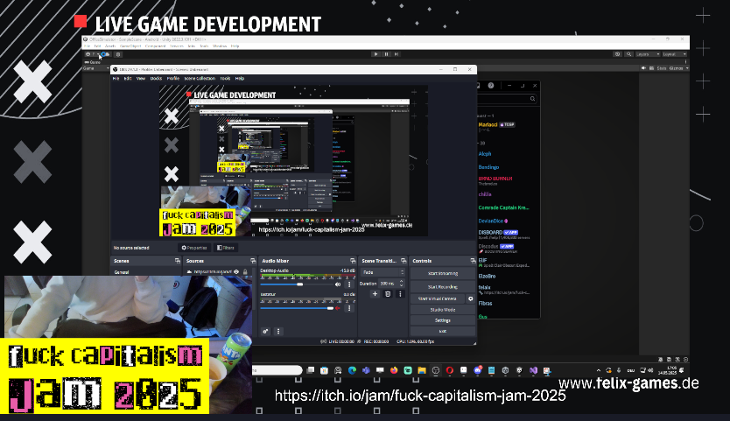Toggle lock icon of first source
Screen dimensions: 730x421
click(245, 272)
